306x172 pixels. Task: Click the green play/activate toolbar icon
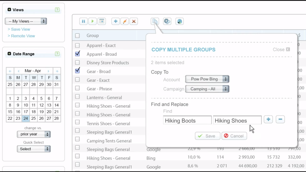tap(92, 21)
